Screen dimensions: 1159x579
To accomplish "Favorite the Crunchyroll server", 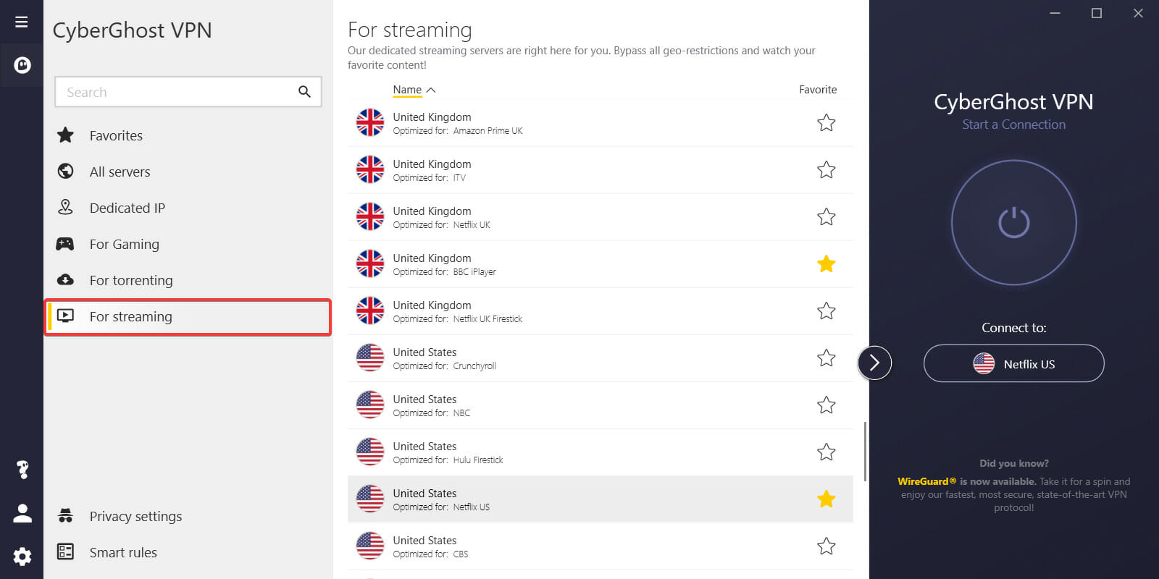I will [x=826, y=358].
